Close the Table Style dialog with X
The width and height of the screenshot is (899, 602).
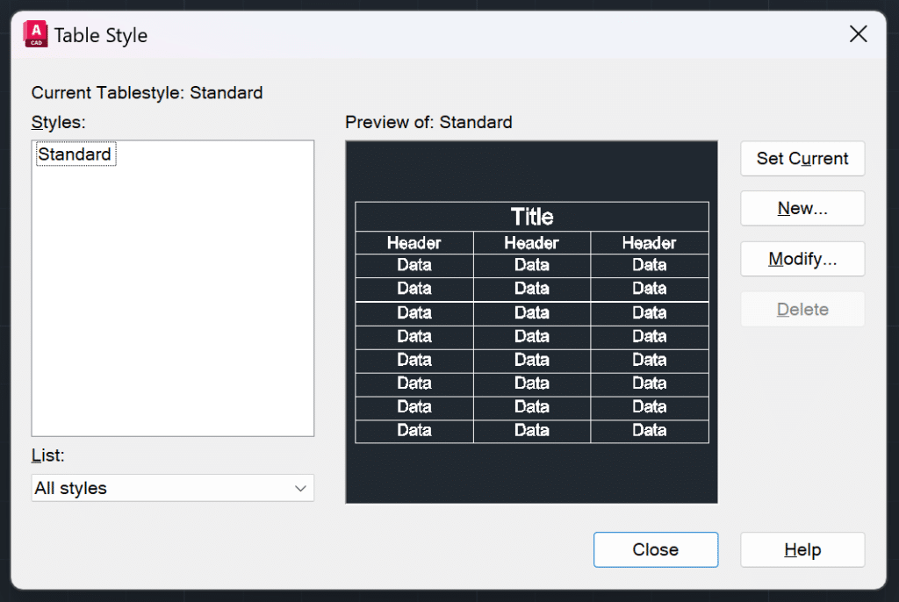point(858,34)
